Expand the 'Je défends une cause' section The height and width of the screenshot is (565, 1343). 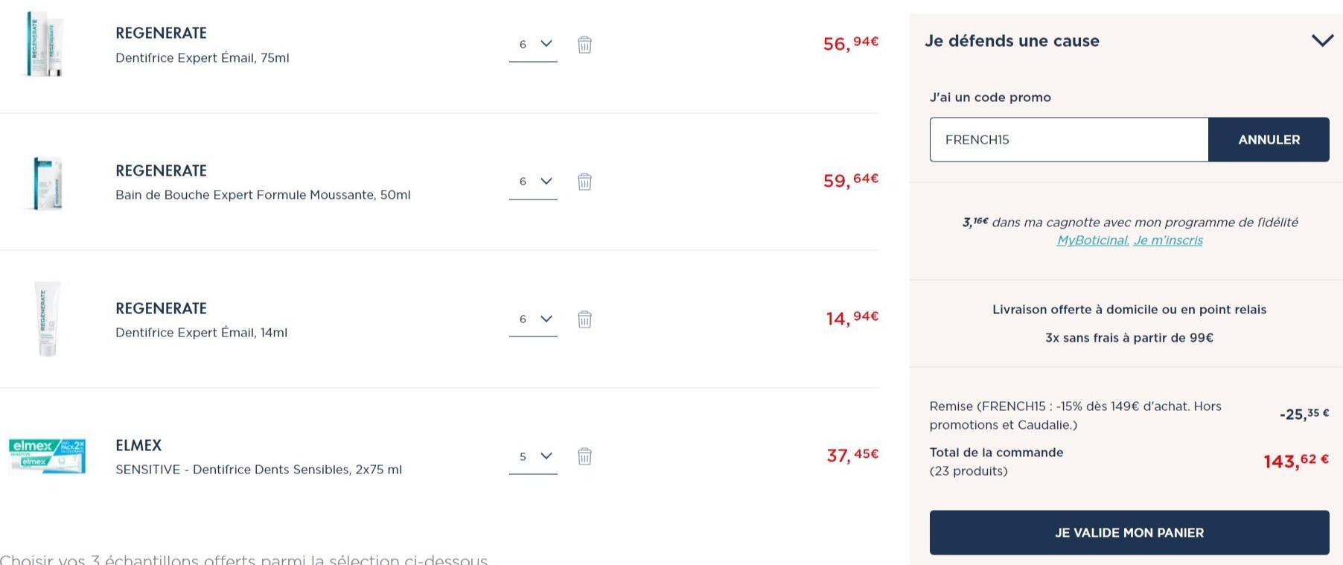[x=1322, y=41]
